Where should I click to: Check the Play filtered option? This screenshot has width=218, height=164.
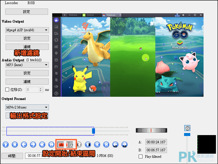click(140, 157)
